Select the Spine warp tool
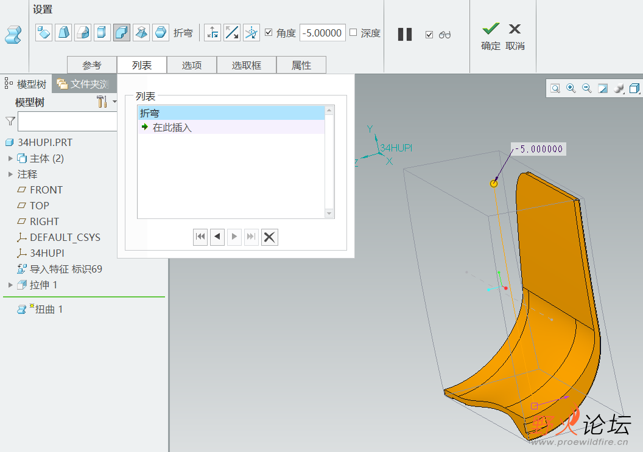Screen dimensions: 643x452 (x=83, y=33)
